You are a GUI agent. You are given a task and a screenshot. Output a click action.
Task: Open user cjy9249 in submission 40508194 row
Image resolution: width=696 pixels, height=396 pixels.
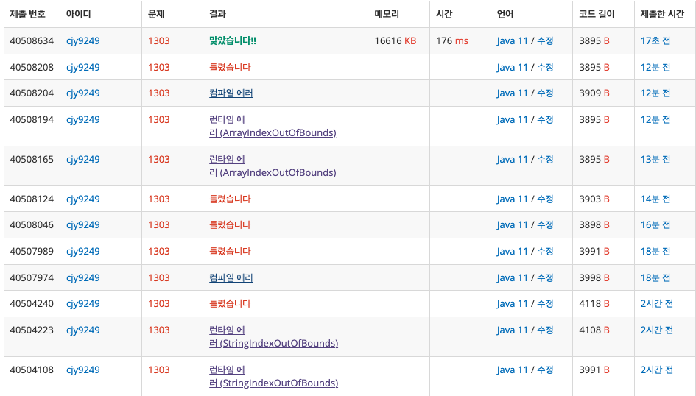pyautogui.click(x=83, y=120)
